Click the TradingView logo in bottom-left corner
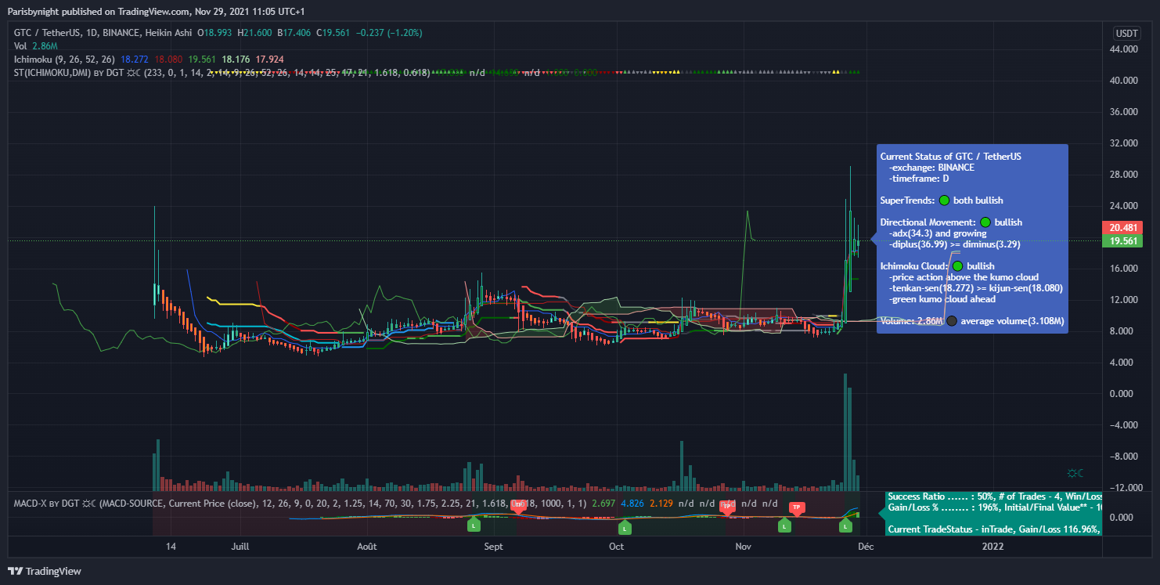This screenshot has height=585, width=1160. click(44, 571)
